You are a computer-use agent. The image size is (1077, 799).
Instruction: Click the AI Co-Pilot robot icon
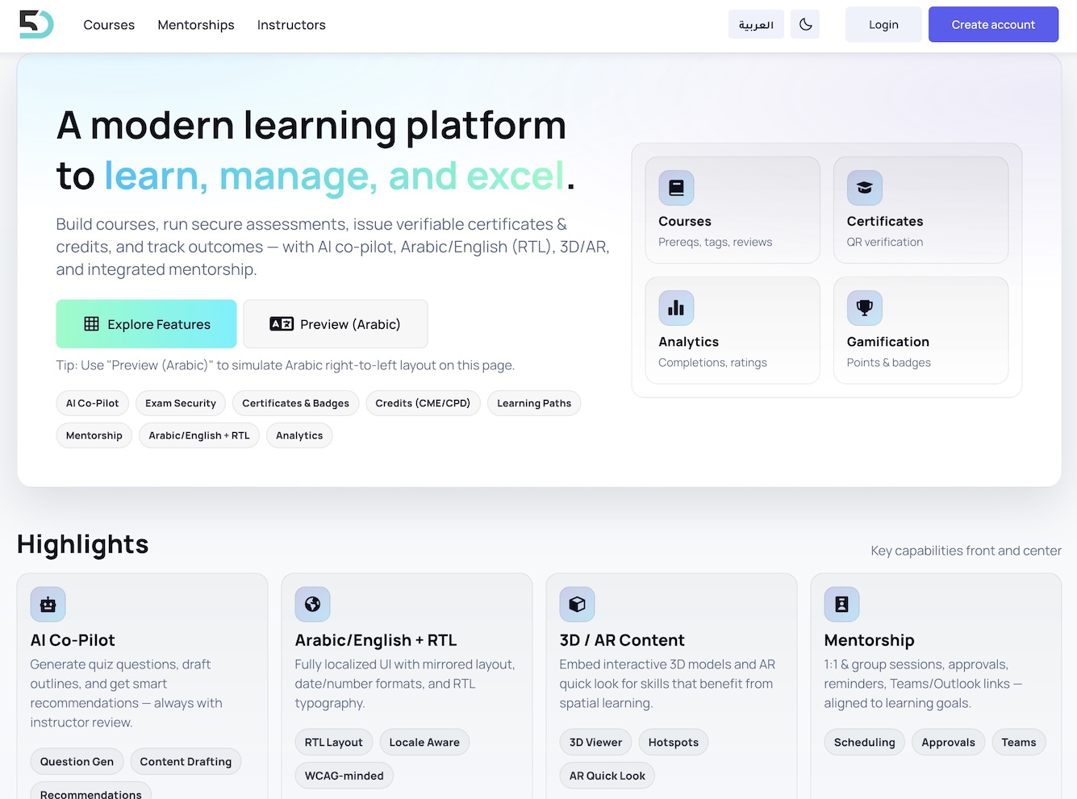pyautogui.click(x=48, y=604)
